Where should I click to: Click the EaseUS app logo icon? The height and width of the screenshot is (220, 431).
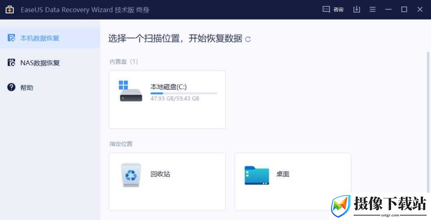click(10, 10)
